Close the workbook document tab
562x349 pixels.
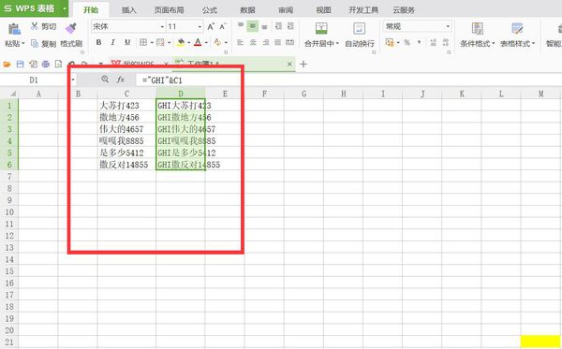point(289,64)
